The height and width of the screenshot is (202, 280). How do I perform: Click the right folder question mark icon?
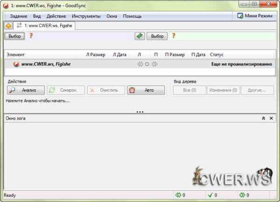pos(174,36)
